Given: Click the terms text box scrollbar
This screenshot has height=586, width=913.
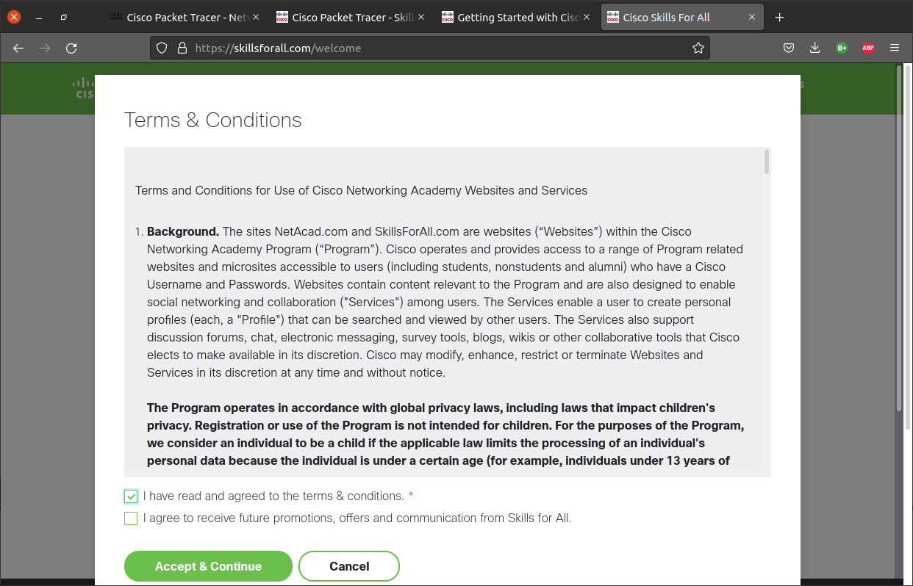Looking at the screenshot, I should (767, 162).
